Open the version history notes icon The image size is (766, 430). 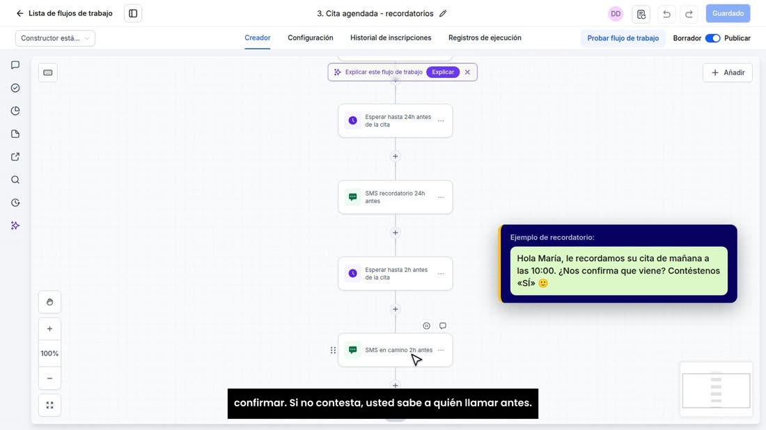pyautogui.click(x=641, y=14)
